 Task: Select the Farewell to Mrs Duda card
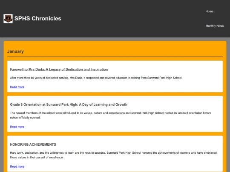tap(115, 76)
